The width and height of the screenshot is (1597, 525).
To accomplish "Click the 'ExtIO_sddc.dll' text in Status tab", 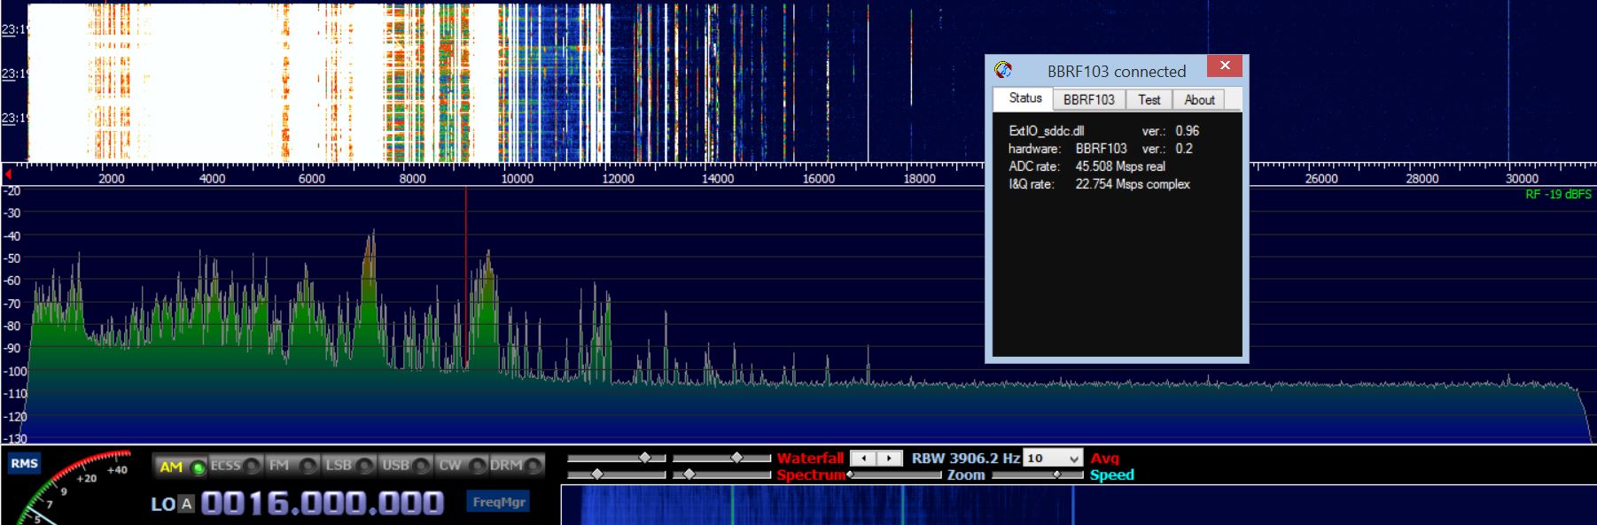I will (1046, 131).
